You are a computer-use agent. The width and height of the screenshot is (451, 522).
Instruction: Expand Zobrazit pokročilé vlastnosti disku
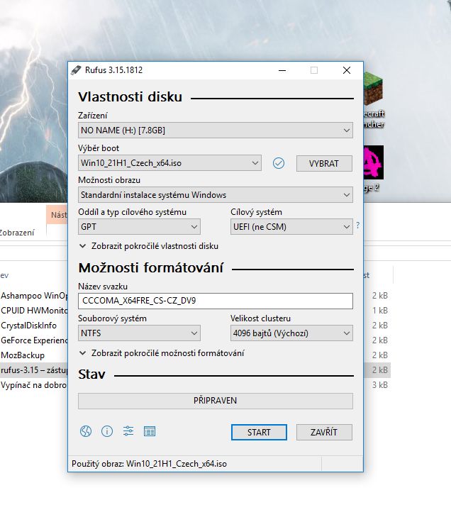click(149, 246)
